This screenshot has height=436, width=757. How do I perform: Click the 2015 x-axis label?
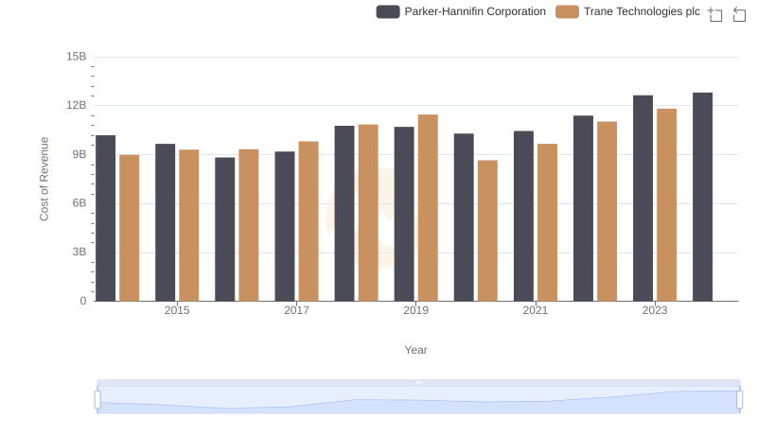tap(177, 310)
